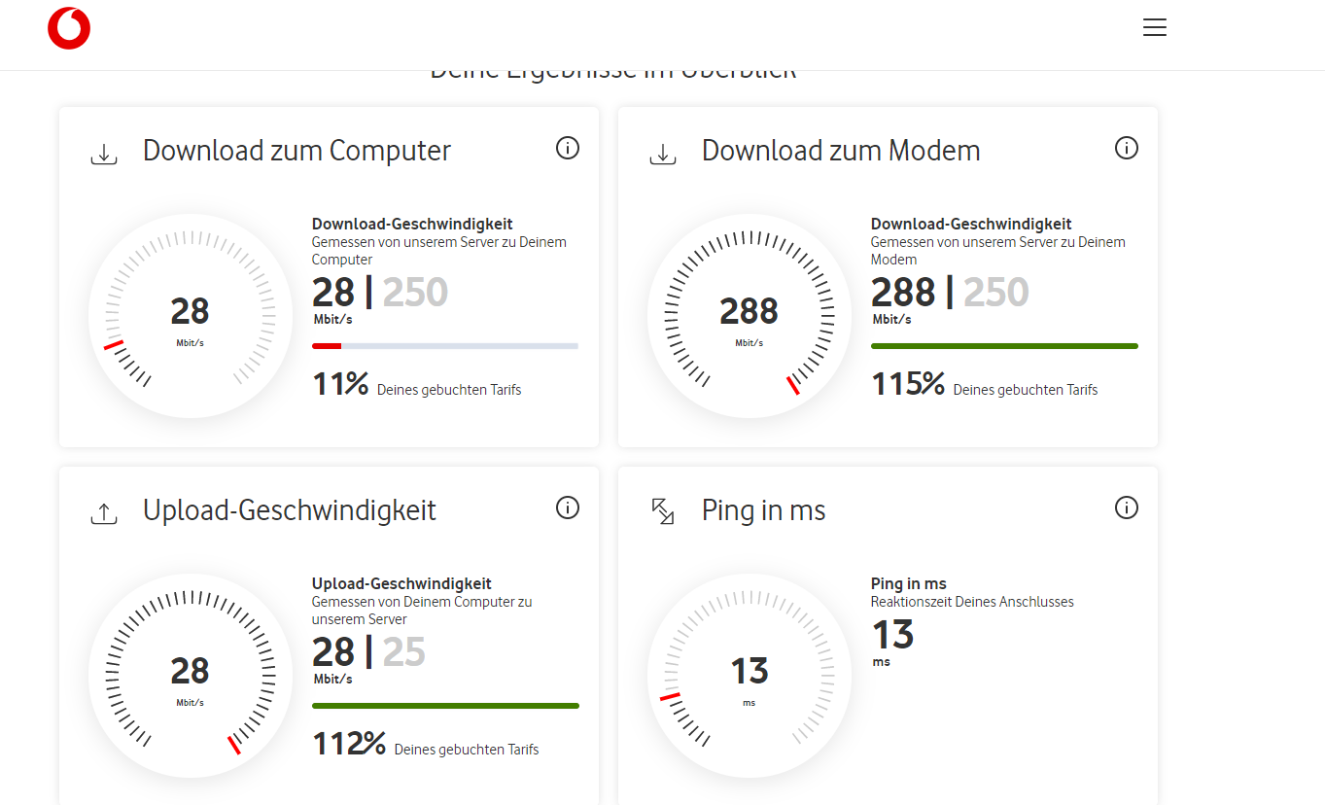Show info for Upload-Geschwindigkeit
The image size is (1325, 805).
(x=567, y=507)
